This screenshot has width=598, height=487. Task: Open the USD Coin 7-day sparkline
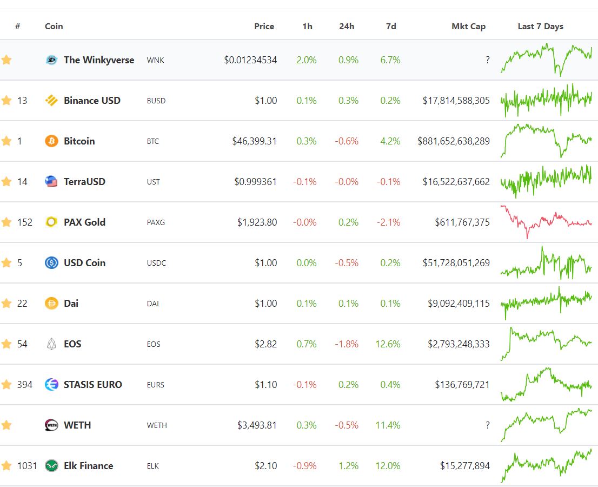546,263
